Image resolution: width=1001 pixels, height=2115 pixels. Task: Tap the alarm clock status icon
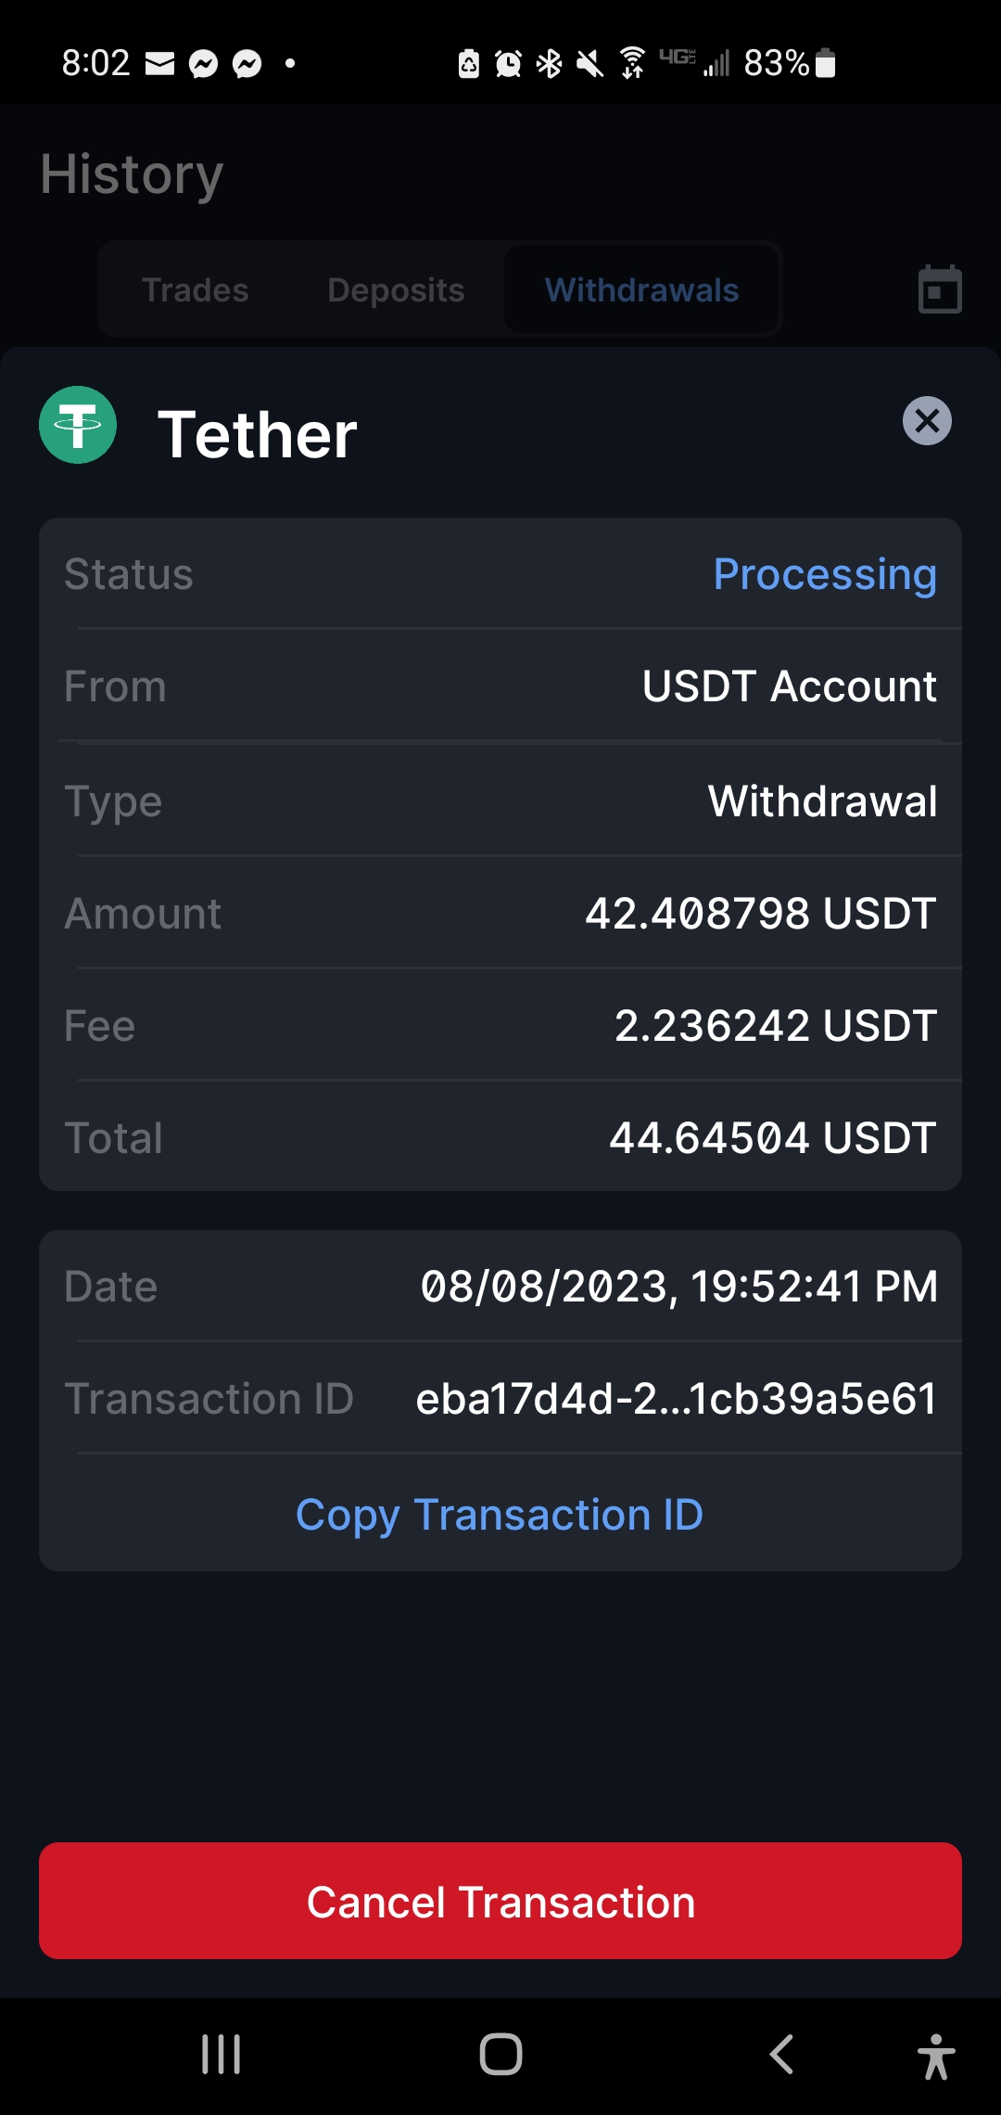click(x=508, y=64)
